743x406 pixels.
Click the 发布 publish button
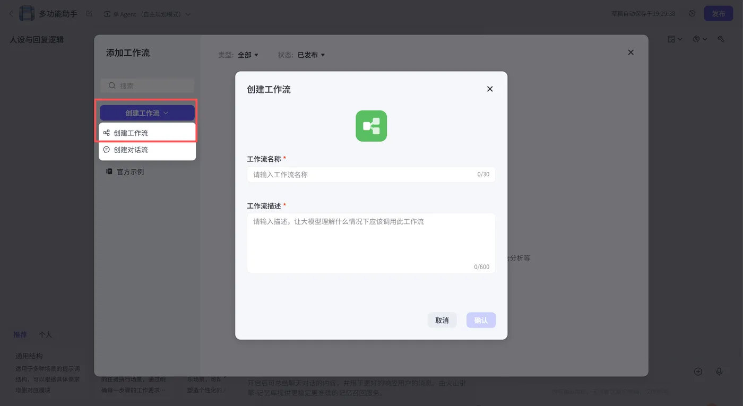719,13
